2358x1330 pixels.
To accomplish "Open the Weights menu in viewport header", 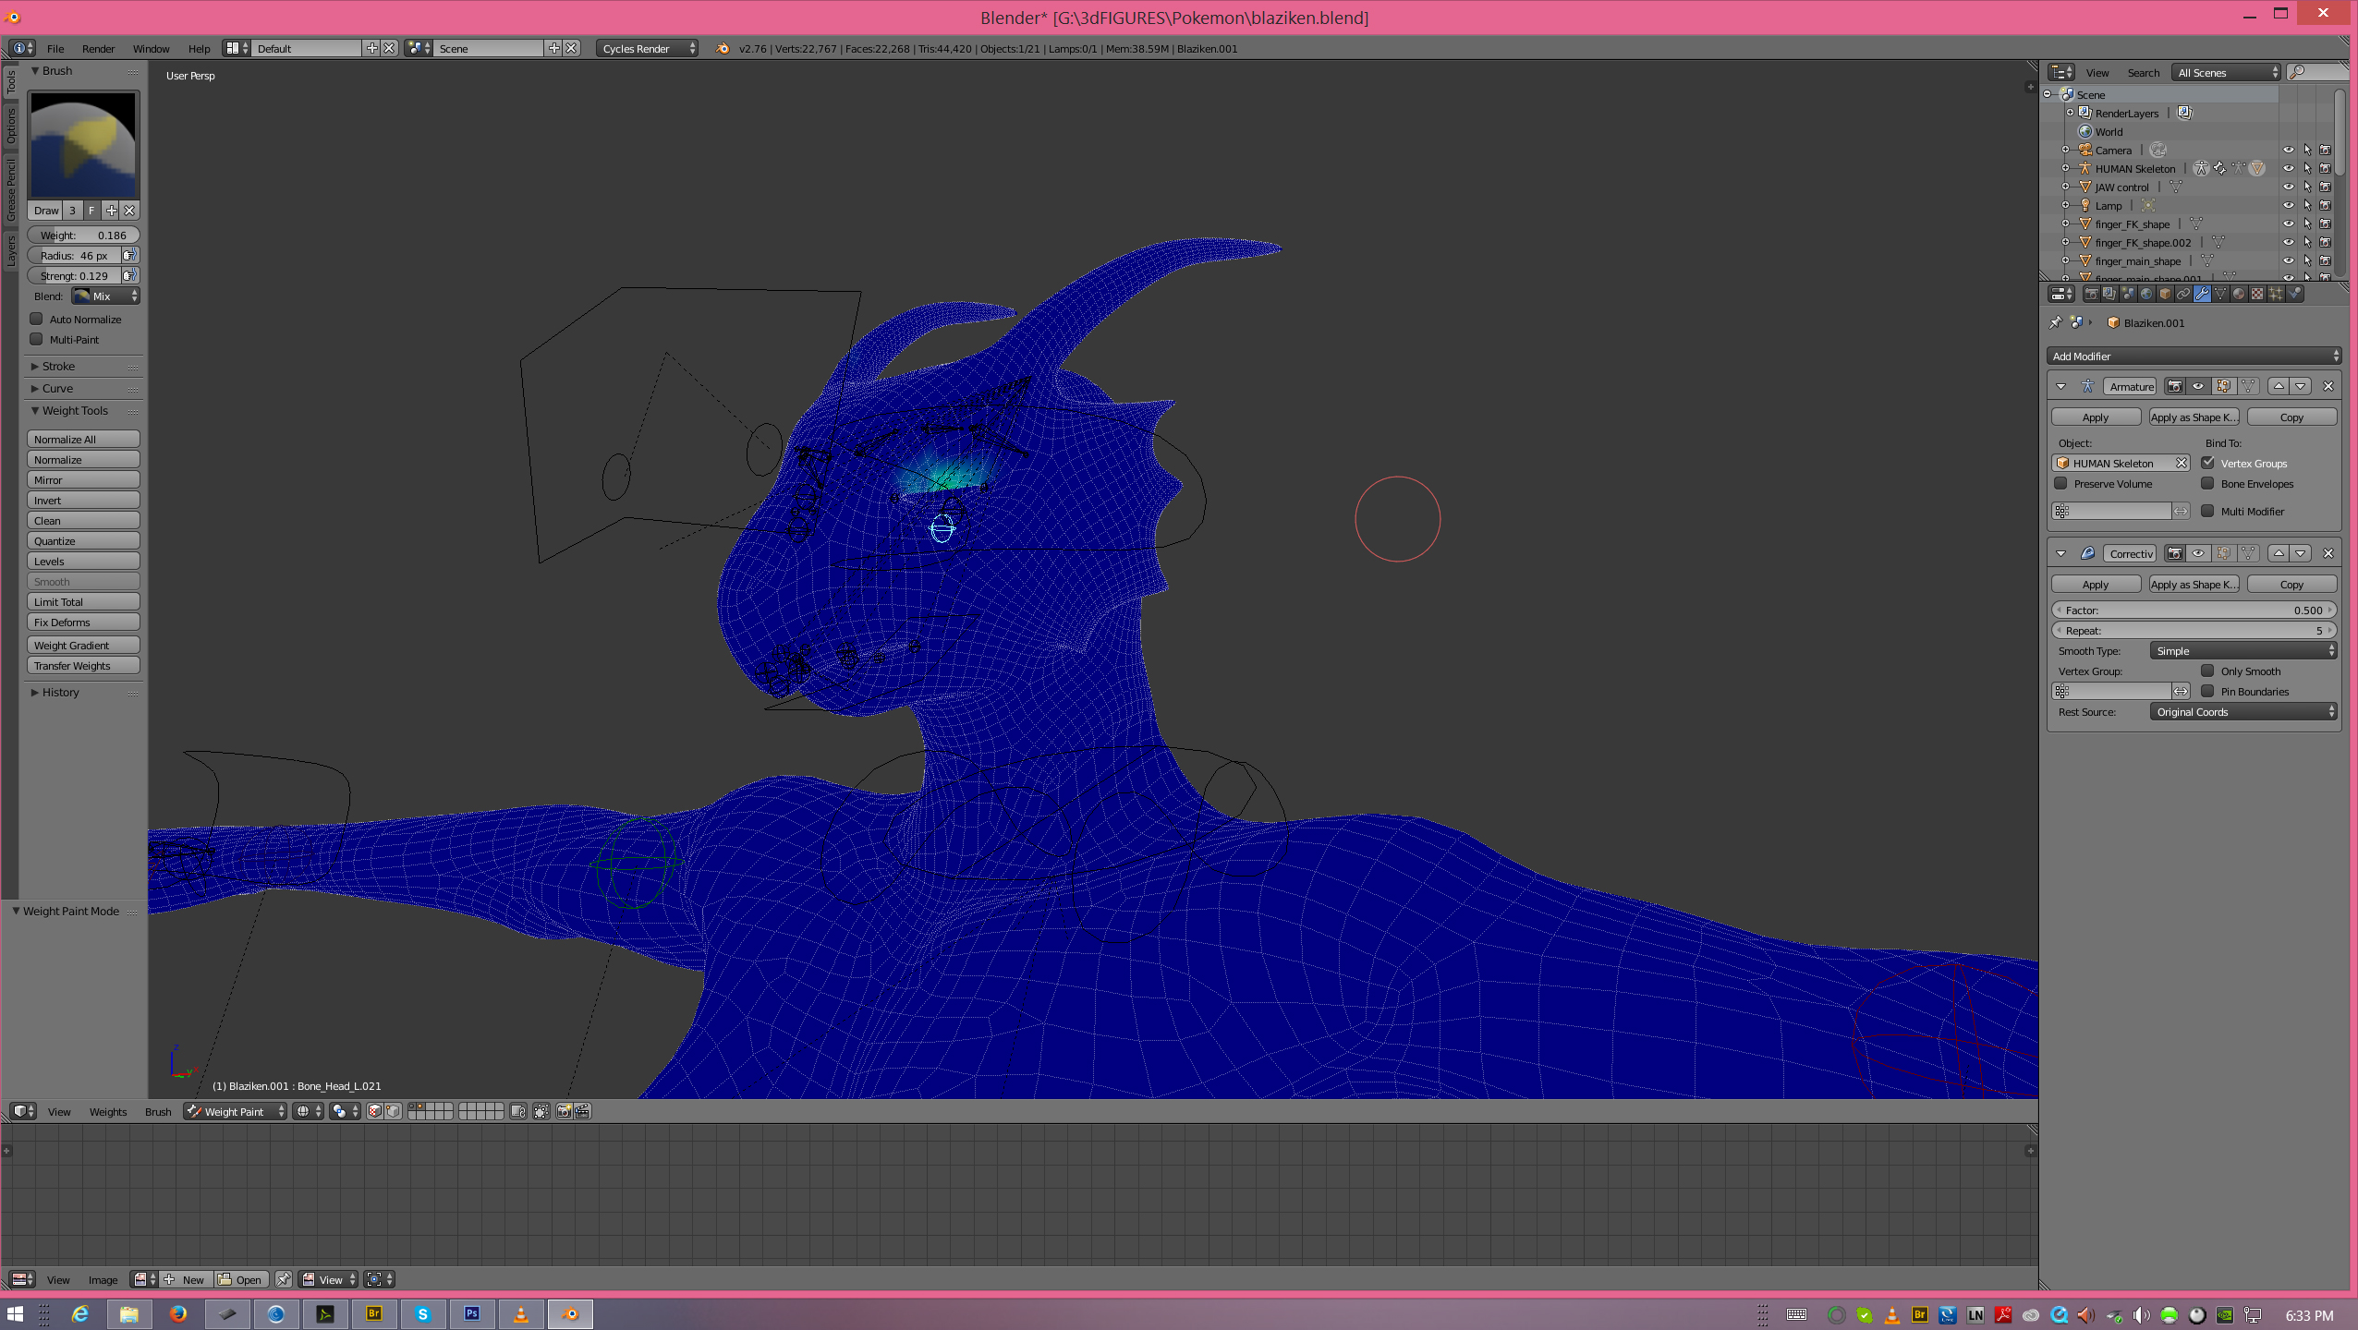I will pyautogui.click(x=107, y=1111).
